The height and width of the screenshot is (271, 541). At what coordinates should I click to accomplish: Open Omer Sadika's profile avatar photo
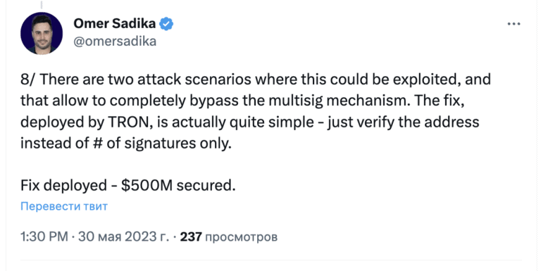pos(42,33)
